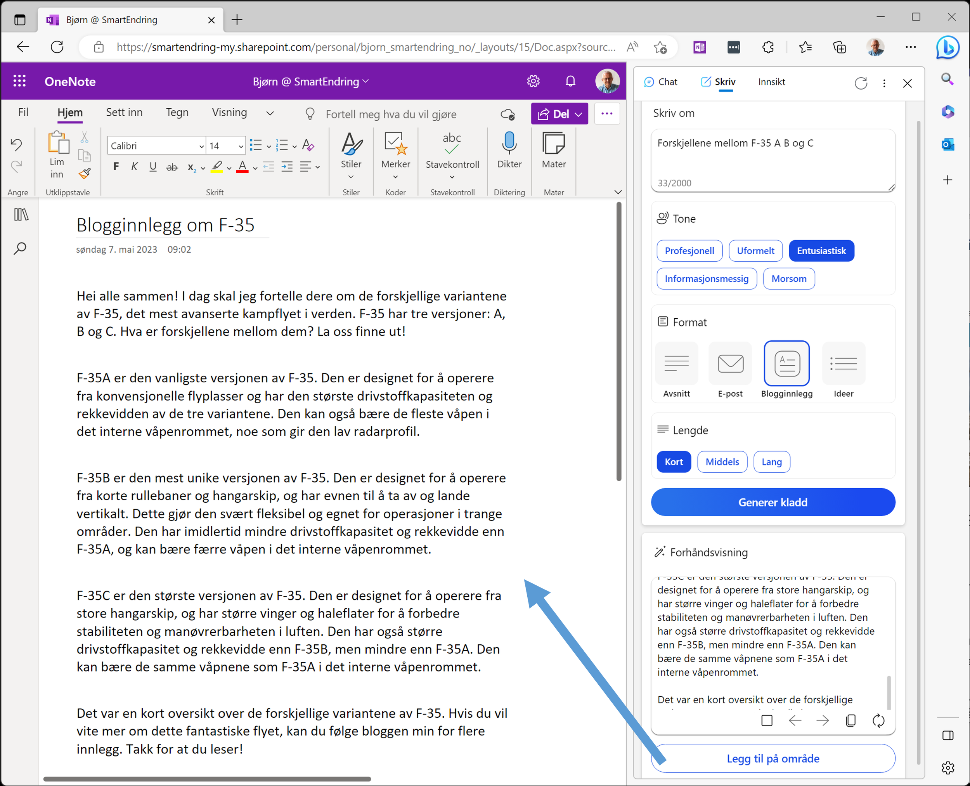This screenshot has height=786, width=970.
Task: Select the Profesjonell tone option
Action: pyautogui.click(x=689, y=251)
